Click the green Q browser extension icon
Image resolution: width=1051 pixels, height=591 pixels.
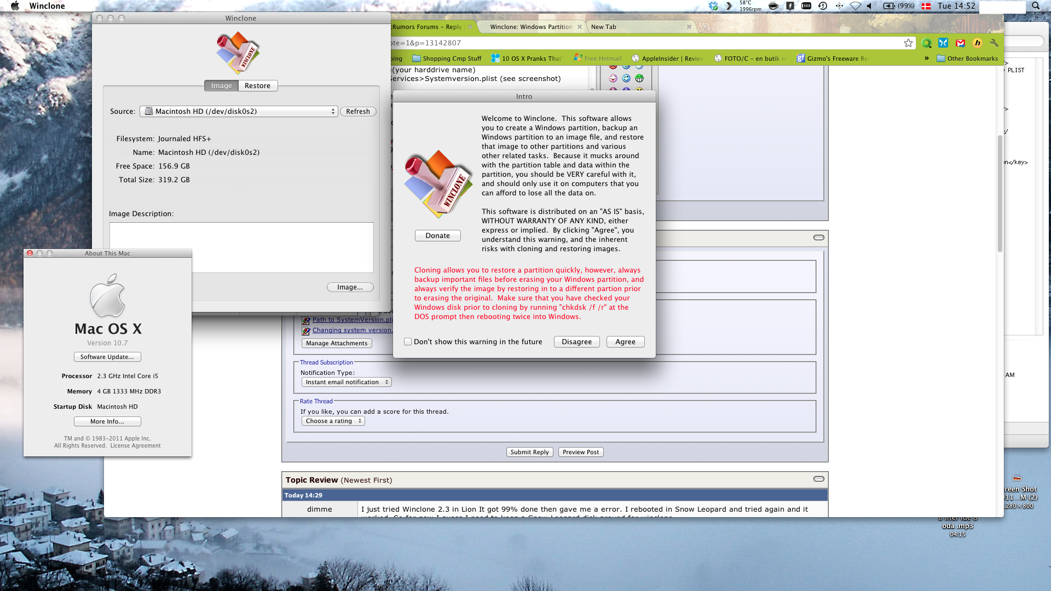pyautogui.click(x=926, y=43)
